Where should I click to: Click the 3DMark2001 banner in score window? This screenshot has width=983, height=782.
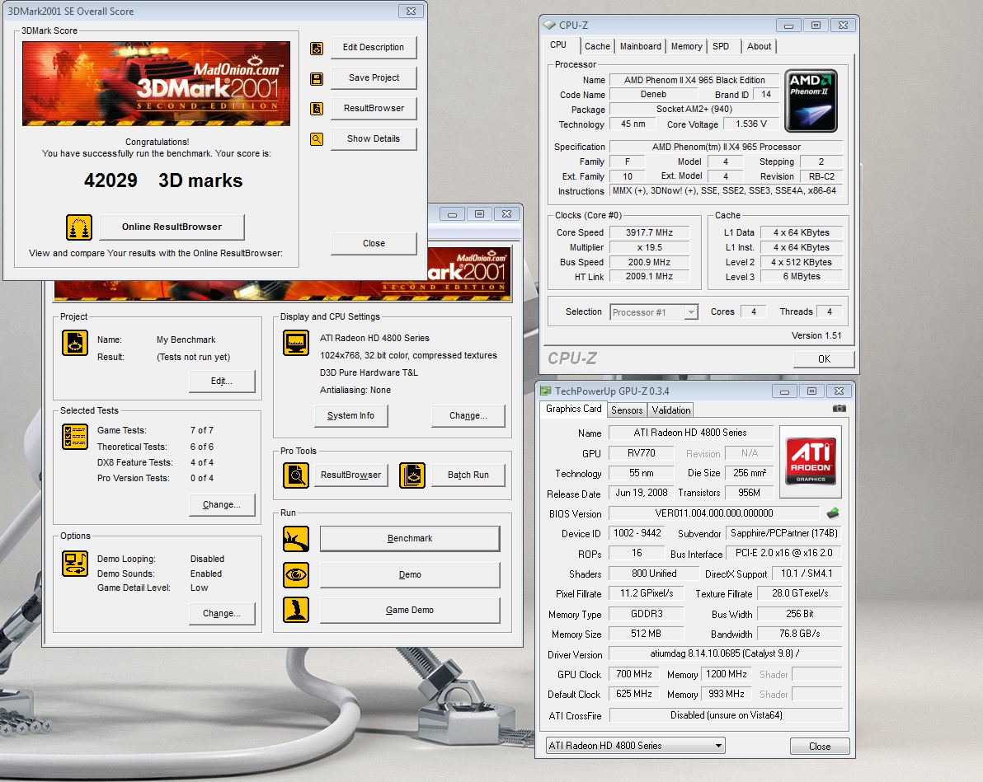click(156, 83)
